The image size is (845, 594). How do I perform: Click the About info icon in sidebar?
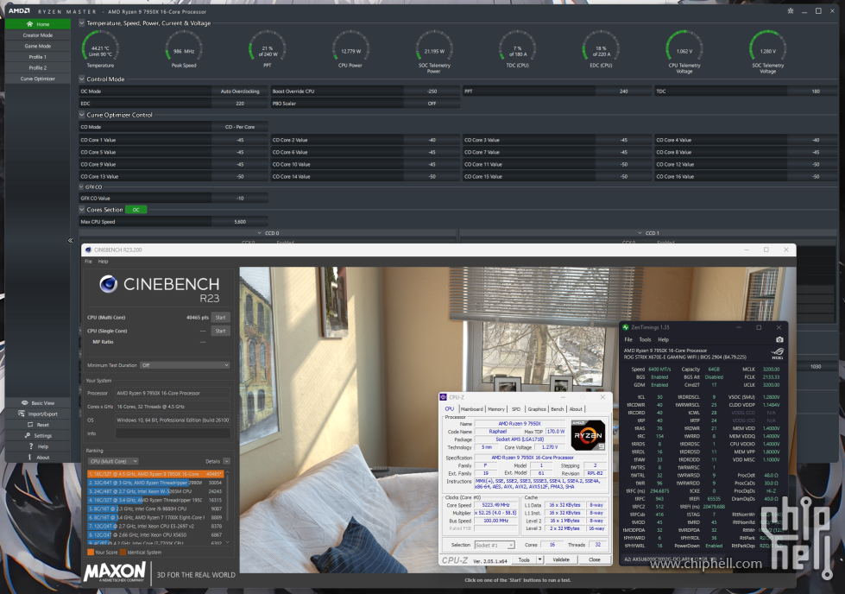coord(29,457)
